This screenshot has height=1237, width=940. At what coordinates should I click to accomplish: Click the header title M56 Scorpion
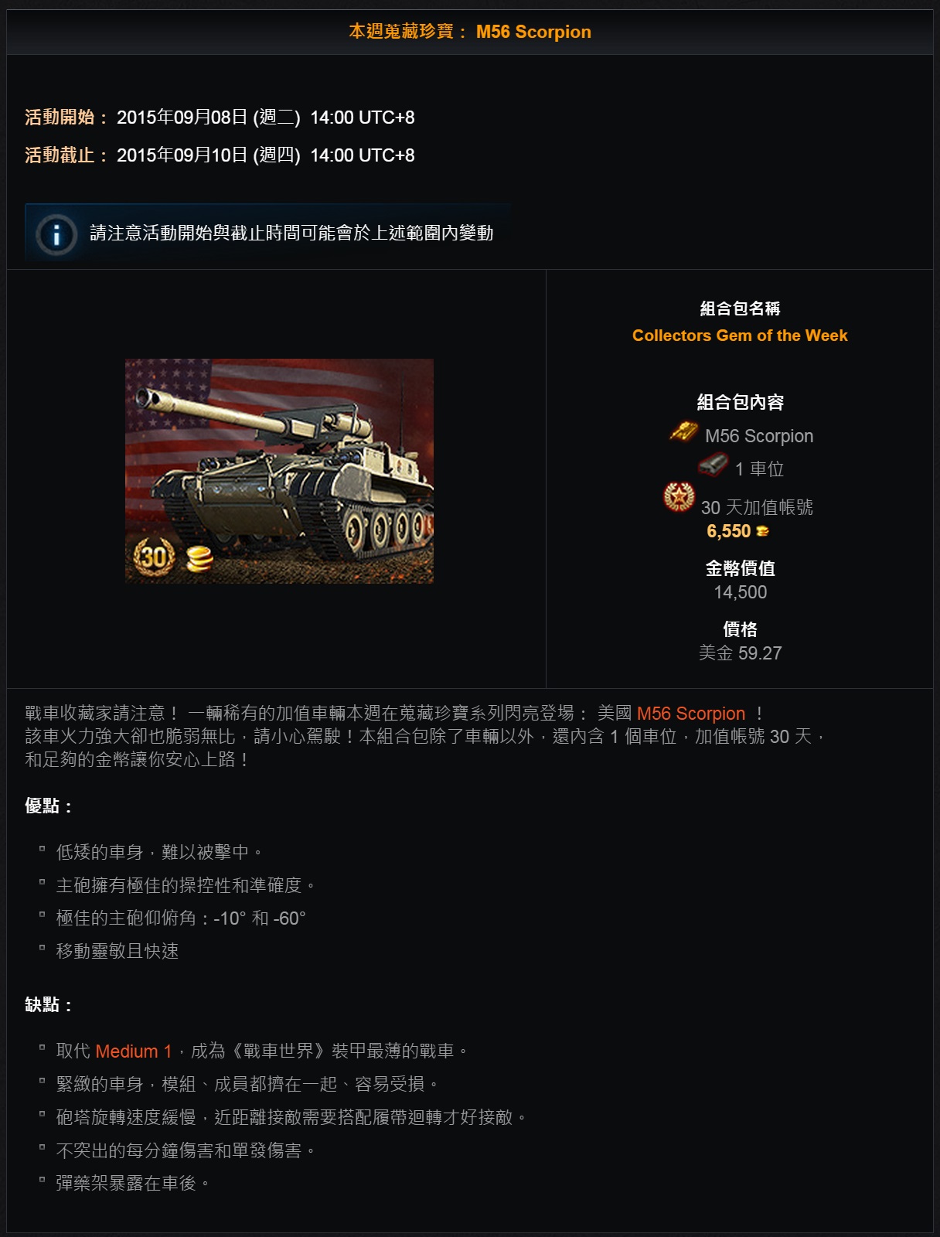[533, 32]
